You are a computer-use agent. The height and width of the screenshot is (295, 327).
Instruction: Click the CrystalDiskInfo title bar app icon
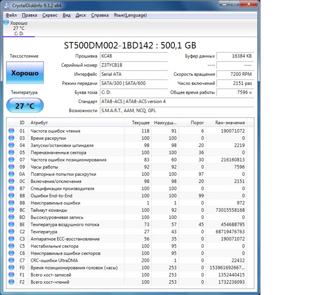pyautogui.click(x=6, y=5)
